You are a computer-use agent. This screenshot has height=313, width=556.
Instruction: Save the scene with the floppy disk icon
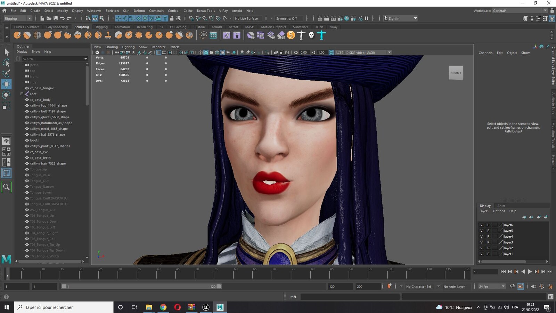pyautogui.click(x=56, y=18)
